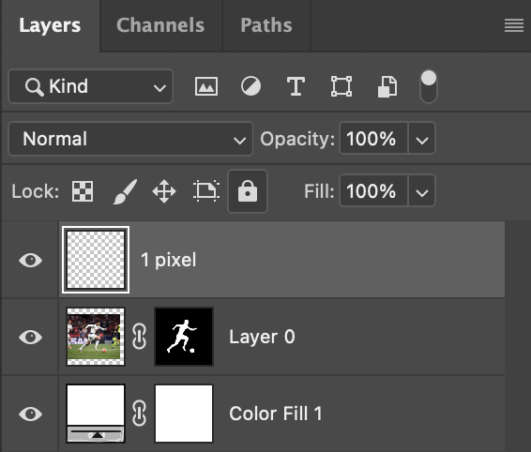531x452 pixels.
Task: Select the Layer 0 image thumbnail
Action: [x=96, y=337]
